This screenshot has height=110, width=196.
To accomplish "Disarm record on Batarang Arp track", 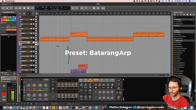I will [31, 42].
